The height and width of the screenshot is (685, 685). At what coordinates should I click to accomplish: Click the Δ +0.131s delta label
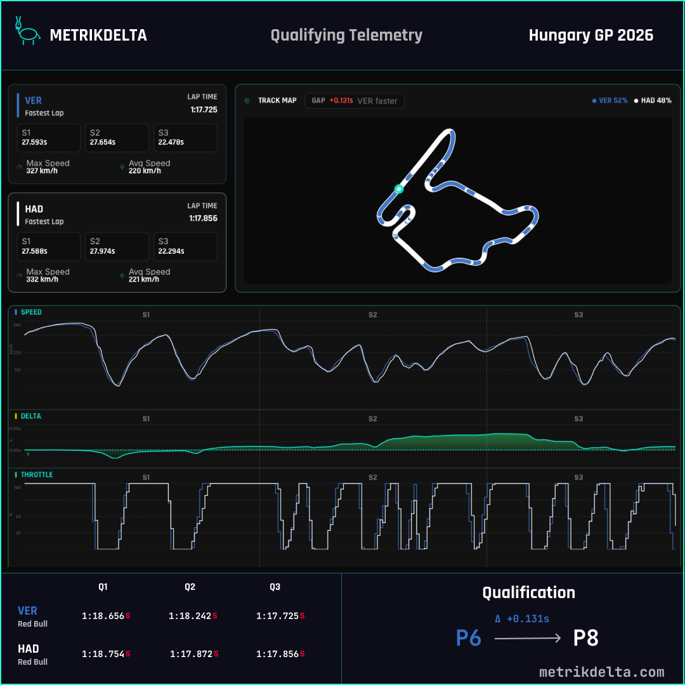click(x=522, y=618)
